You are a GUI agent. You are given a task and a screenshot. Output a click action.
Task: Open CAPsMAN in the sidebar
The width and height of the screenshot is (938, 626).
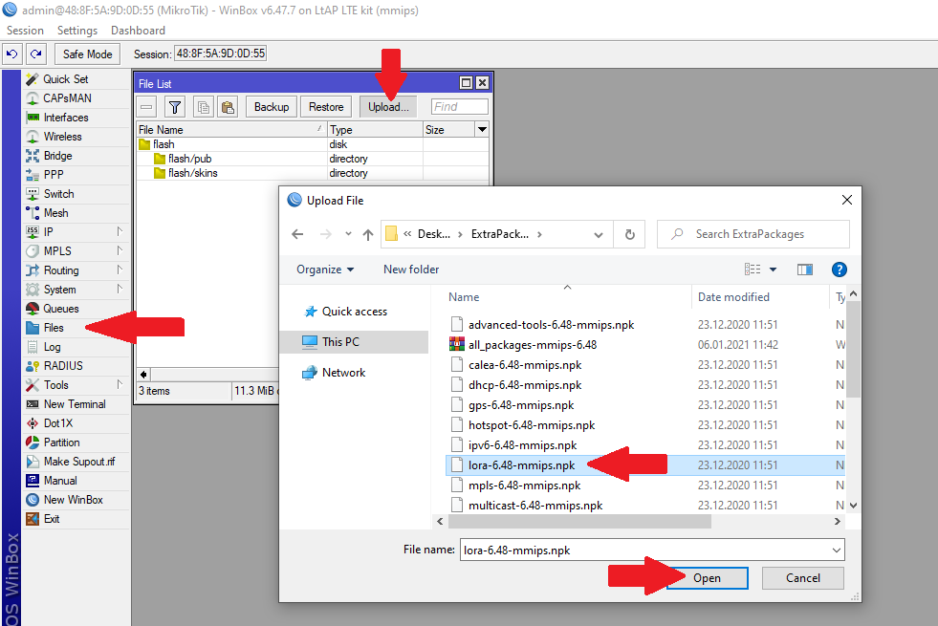point(76,98)
